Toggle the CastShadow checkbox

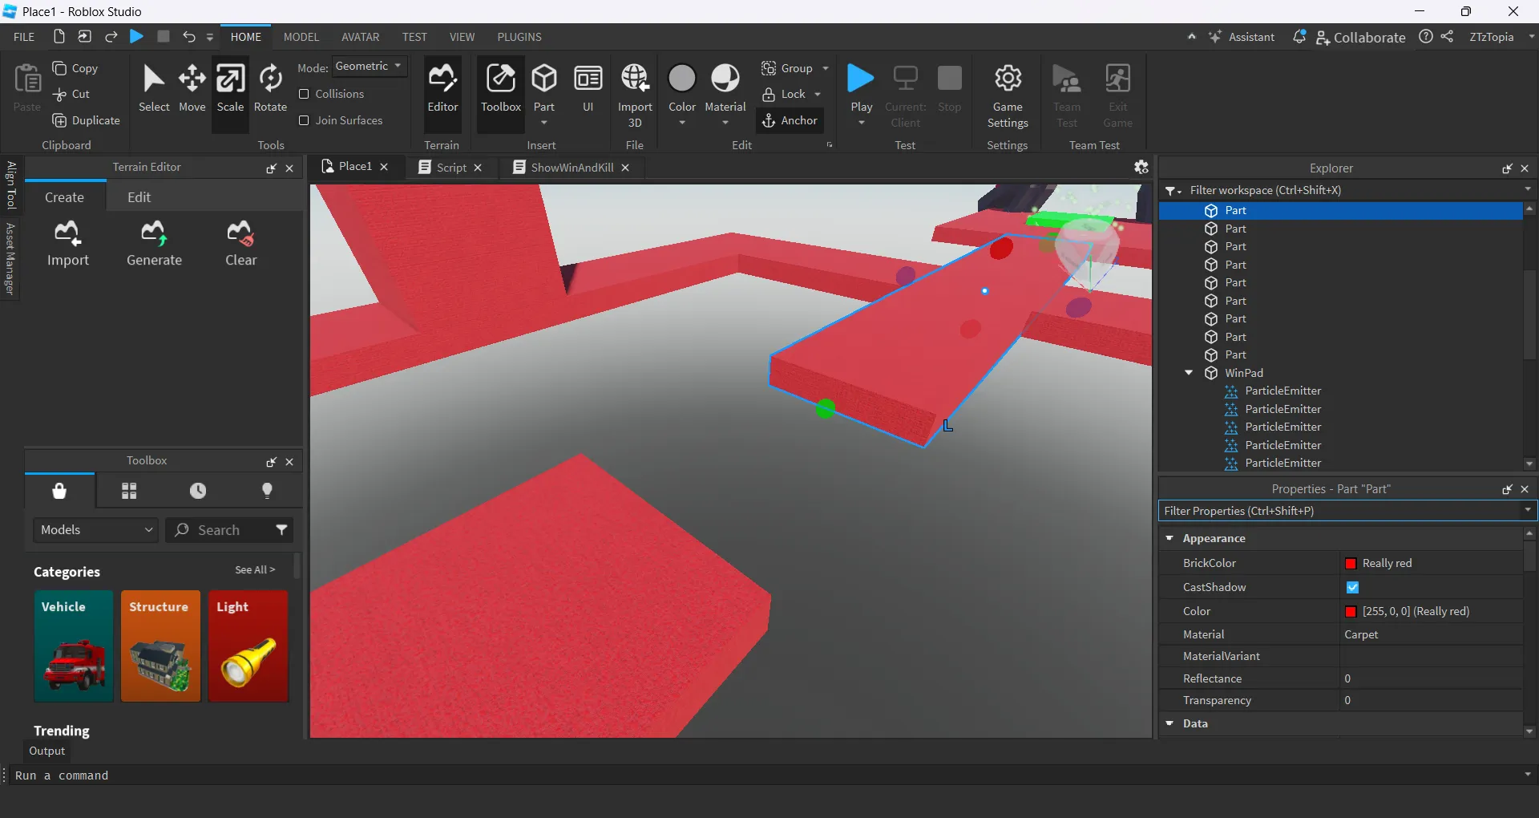(x=1352, y=587)
